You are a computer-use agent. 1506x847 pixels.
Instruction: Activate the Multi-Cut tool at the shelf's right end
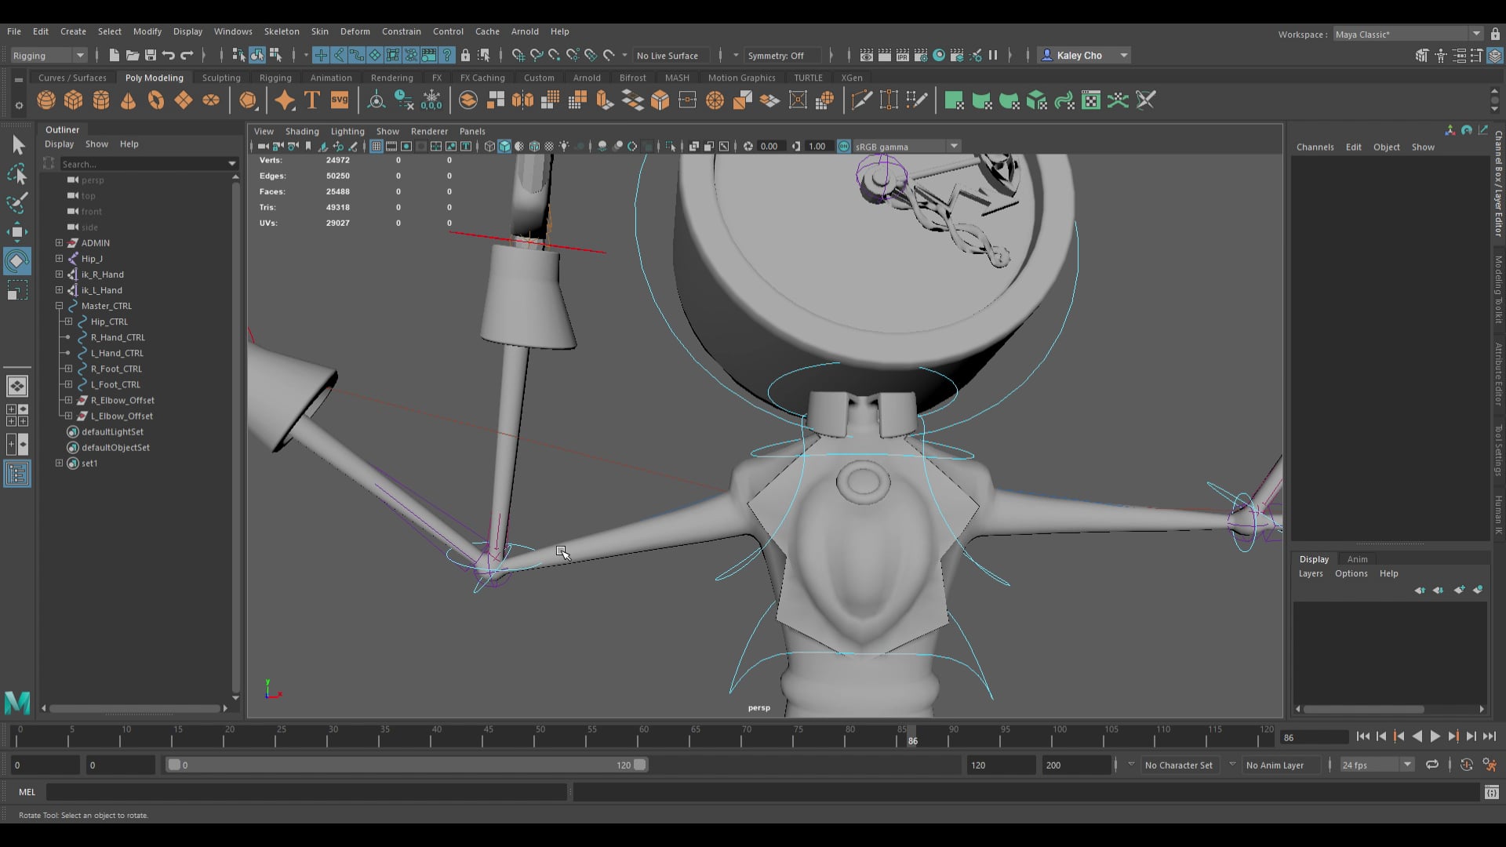(1146, 100)
